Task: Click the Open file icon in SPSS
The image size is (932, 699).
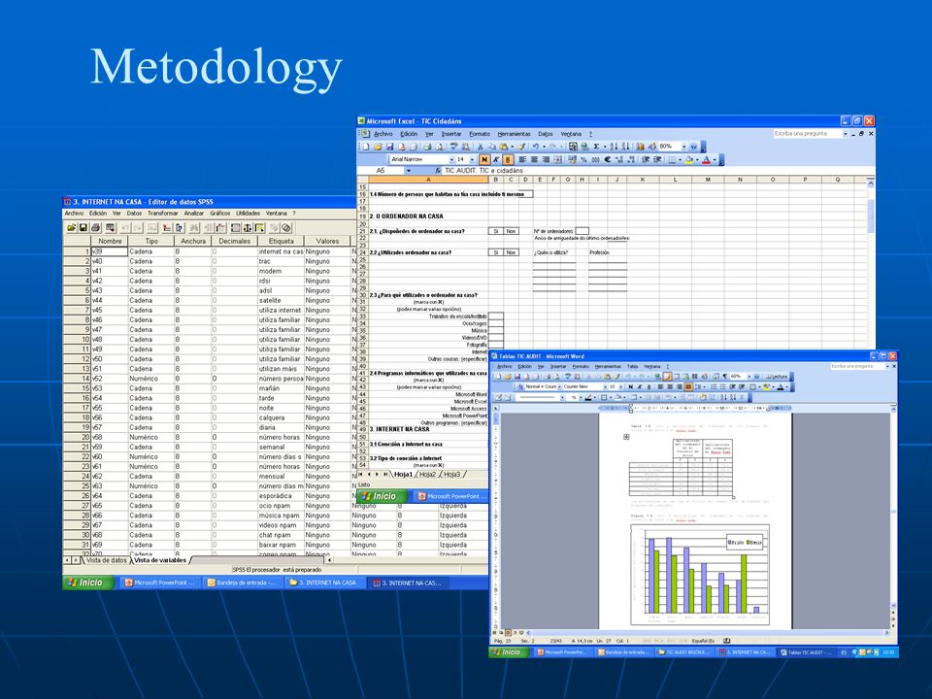Action: pyautogui.click(x=71, y=227)
